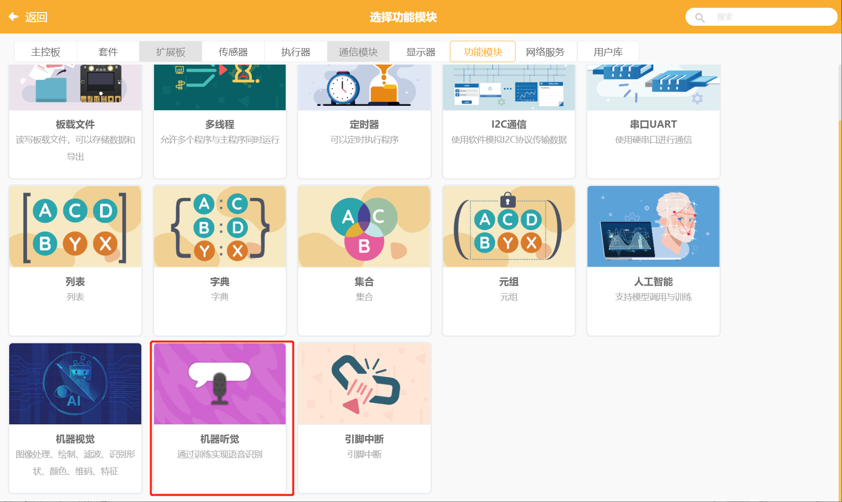Click description 支持模型调用与训练
The image size is (842, 502).
click(653, 297)
